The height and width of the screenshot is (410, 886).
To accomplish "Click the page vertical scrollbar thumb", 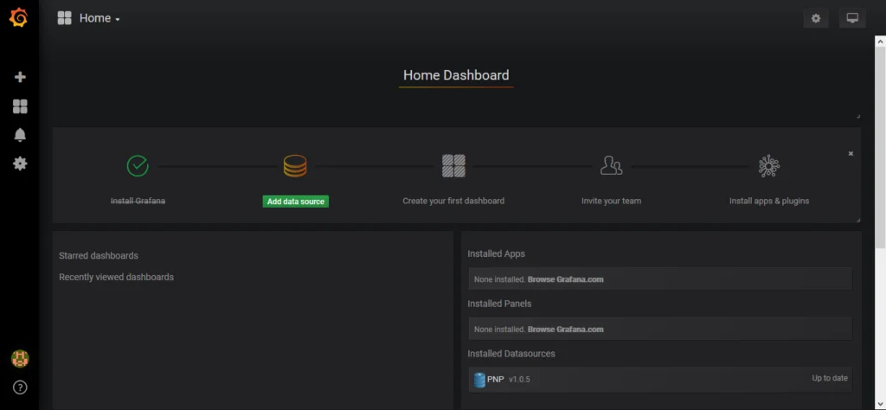I will click(880, 147).
